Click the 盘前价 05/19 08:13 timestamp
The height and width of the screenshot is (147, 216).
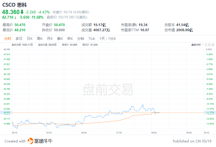pyautogui.click(x=67, y=17)
